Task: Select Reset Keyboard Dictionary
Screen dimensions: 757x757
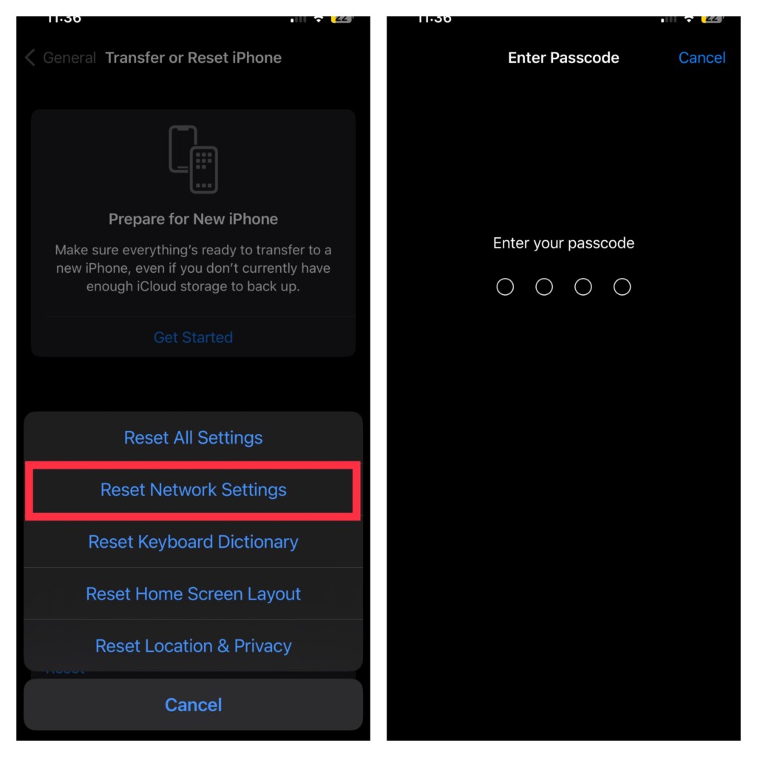Action: coord(193,542)
